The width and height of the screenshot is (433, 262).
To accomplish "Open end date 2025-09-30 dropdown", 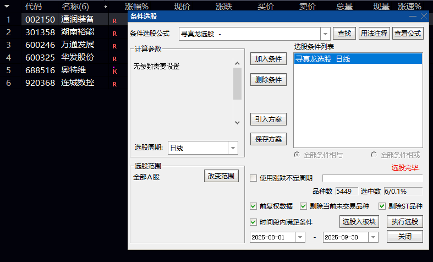I will click(373, 237).
